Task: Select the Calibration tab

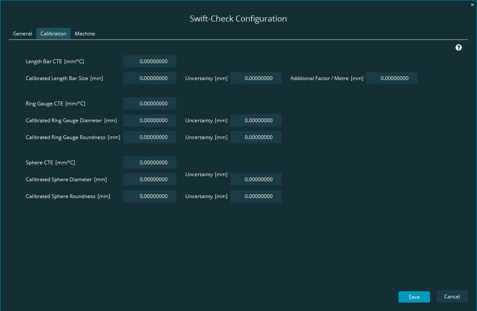Action: 53,33
